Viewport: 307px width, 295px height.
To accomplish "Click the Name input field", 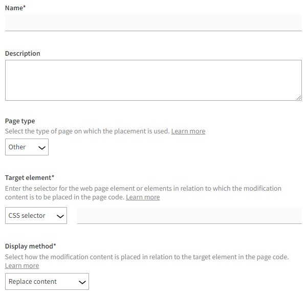I will pyautogui.click(x=153, y=22).
